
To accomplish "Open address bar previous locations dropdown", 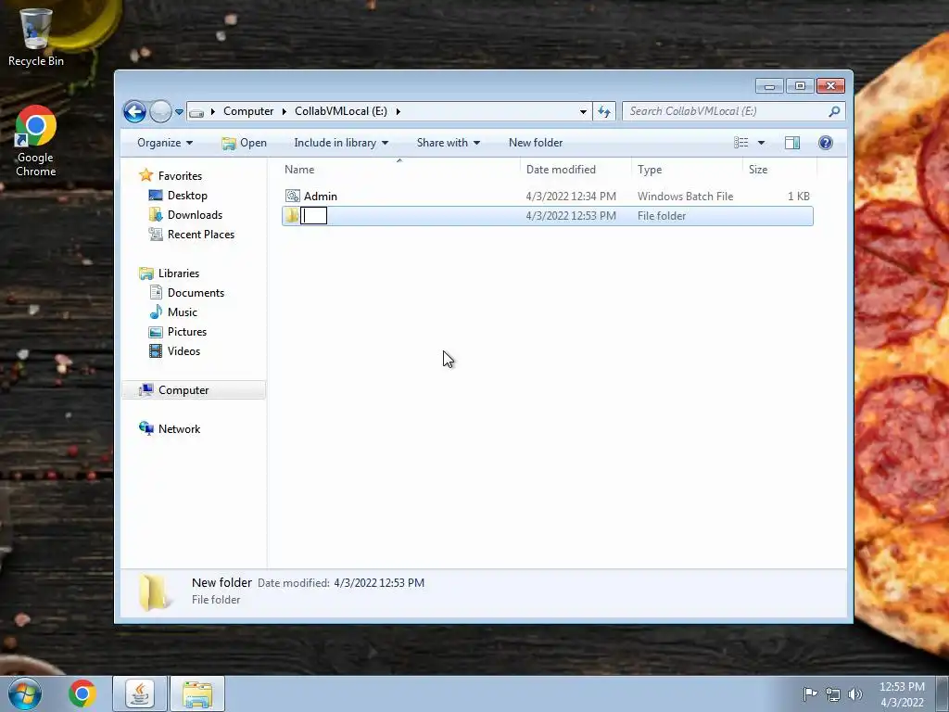I will point(583,111).
